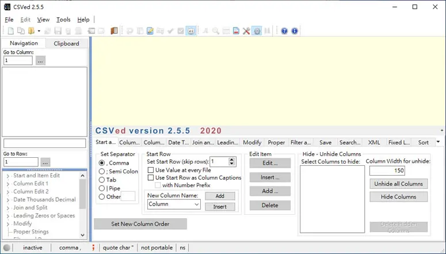Viewport: 446px width, 254px height.
Task: Open the tab overflow arrow after Sort
Action: point(439,142)
